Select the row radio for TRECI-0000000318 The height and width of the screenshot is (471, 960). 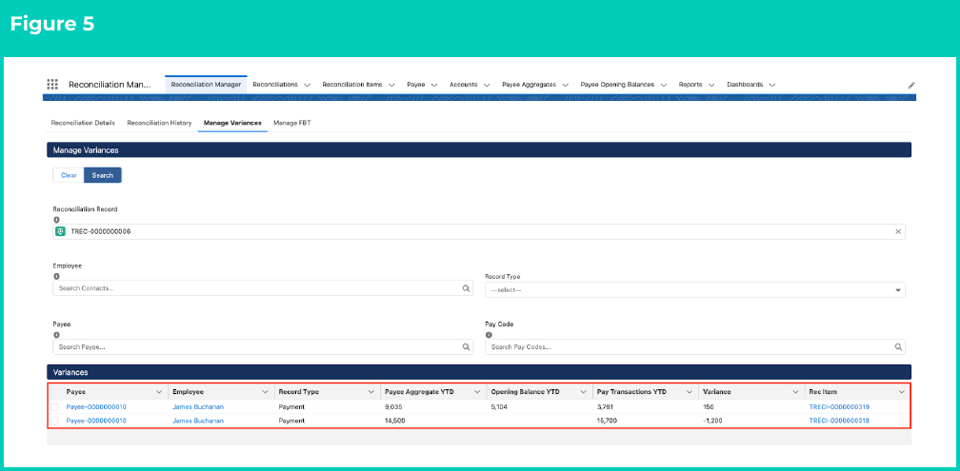[x=55, y=421]
